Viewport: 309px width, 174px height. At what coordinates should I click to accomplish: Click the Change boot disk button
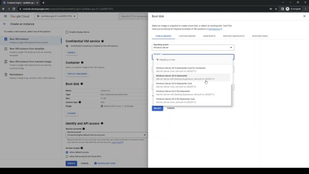pos(72,113)
